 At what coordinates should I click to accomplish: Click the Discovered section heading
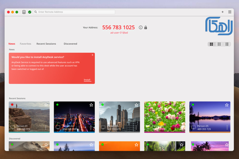[x=15, y=139]
